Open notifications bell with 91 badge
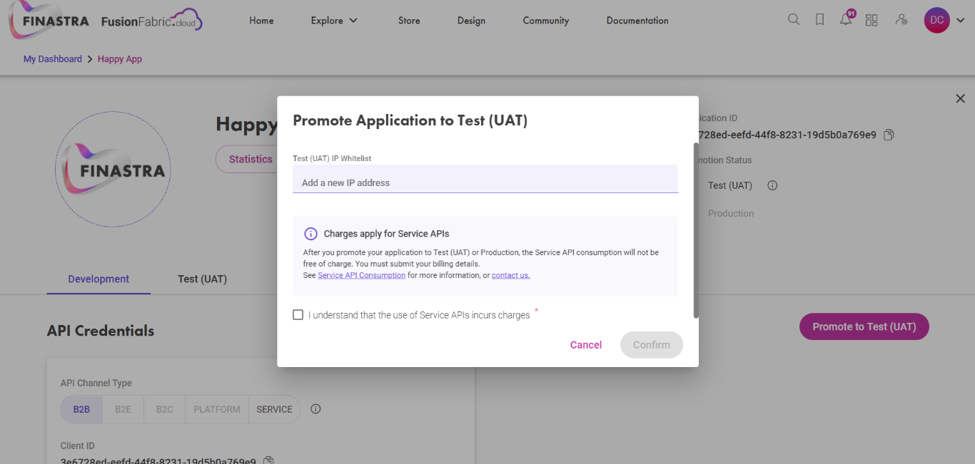The height and width of the screenshot is (464, 975). (847, 19)
